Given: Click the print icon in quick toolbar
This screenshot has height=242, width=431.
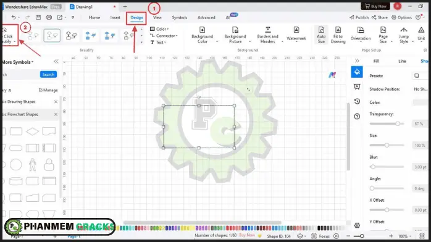Looking at the screenshot, I should (49, 17).
